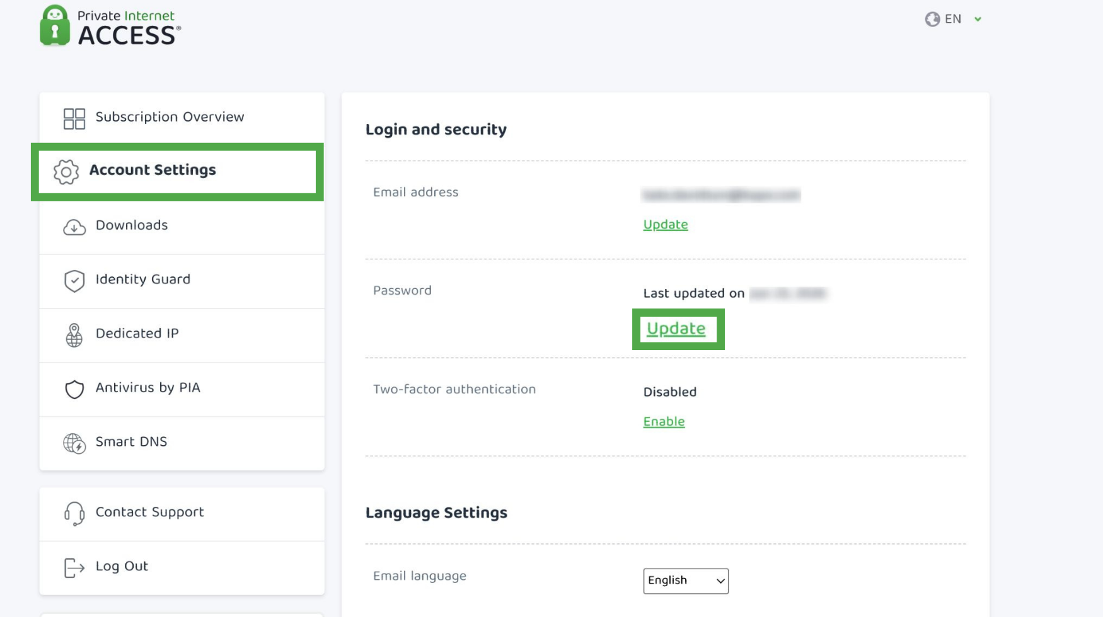The height and width of the screenshot is (617, 1103).
Task: Click the Log Out door arrow icon
Action: click(74, 568)
